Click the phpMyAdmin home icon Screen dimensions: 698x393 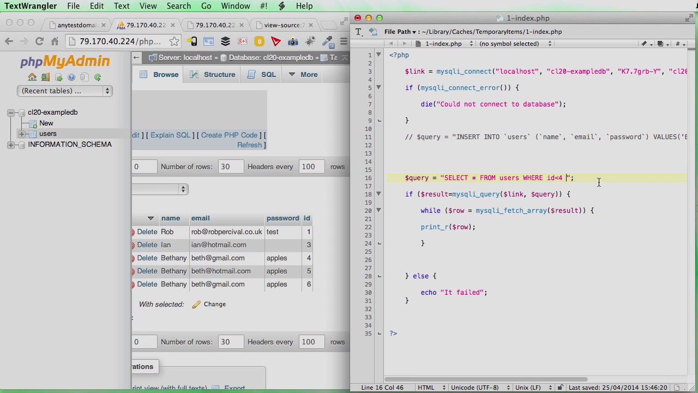coord(32,78)
